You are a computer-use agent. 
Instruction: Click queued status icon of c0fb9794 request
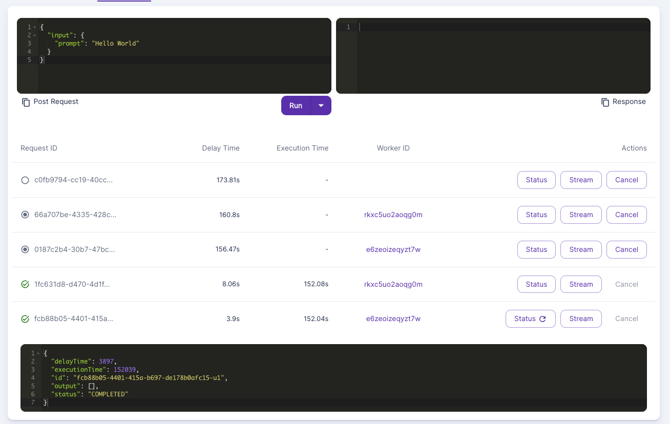pos(25,180)
